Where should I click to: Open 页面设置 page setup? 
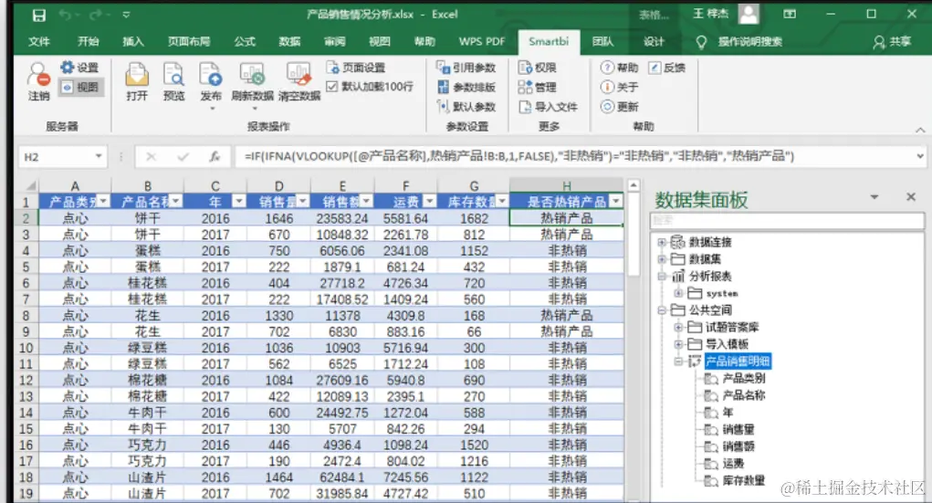pos(355,68)
